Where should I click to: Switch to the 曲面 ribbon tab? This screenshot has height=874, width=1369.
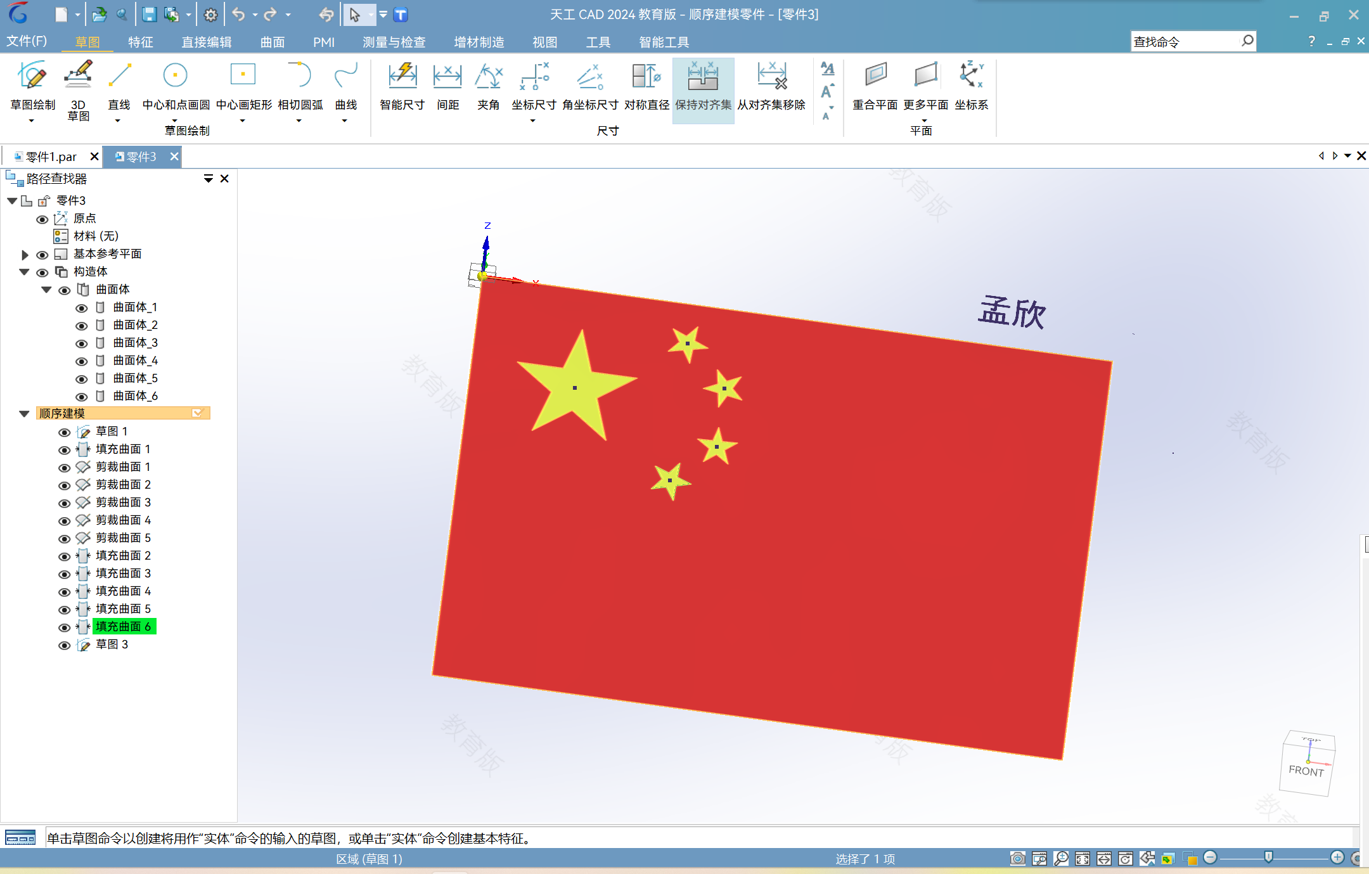[273, 42]
